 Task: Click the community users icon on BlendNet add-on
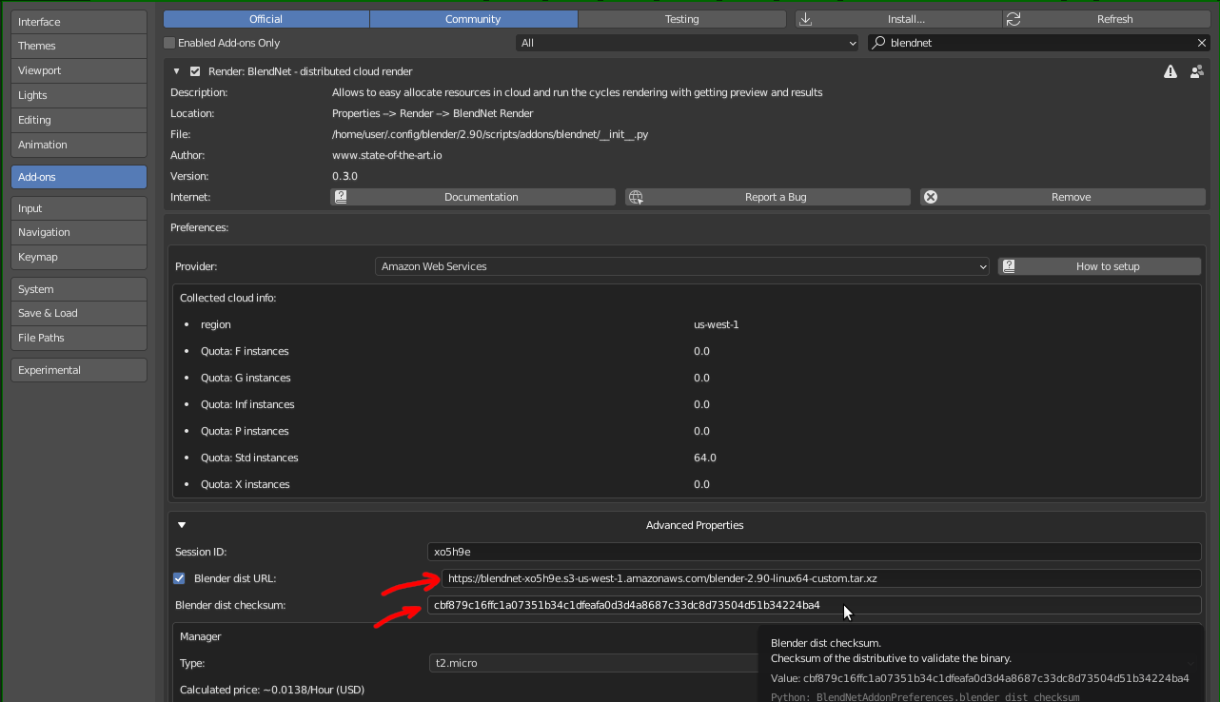click(x=1196, y=71)
